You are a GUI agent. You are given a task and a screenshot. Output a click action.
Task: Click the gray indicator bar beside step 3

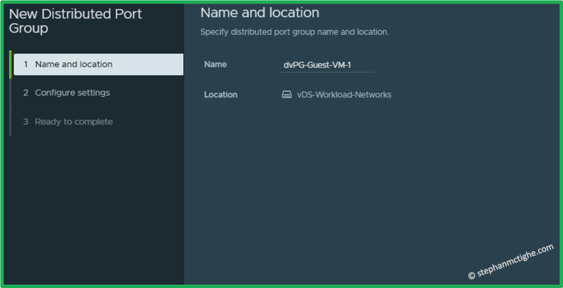point(10,122)
